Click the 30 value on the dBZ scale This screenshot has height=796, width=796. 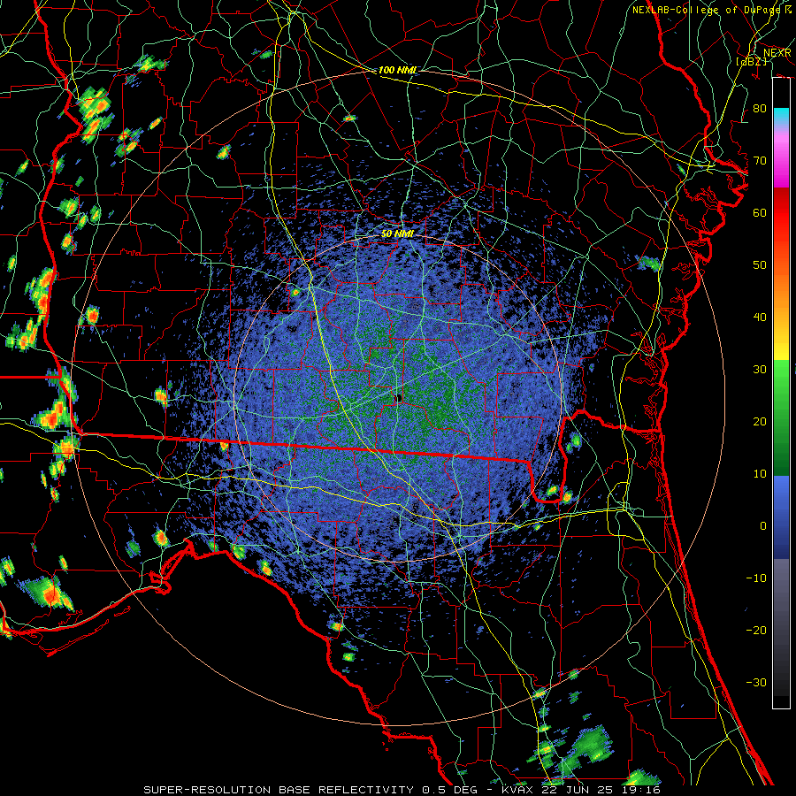click(x=760, y=370)
